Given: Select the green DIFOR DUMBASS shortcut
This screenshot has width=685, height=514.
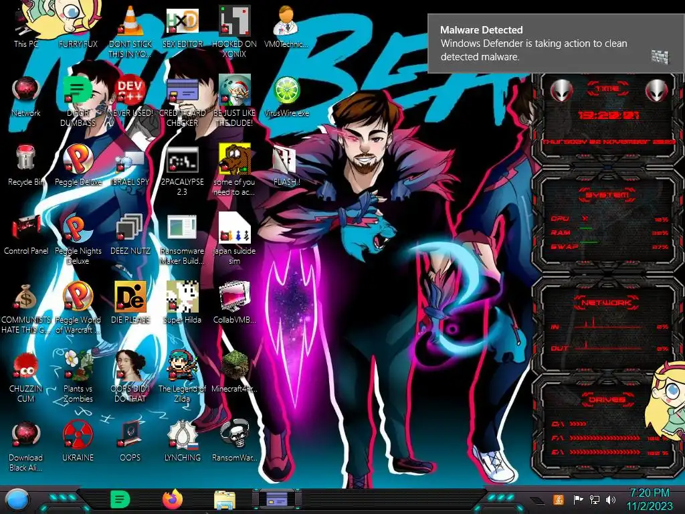Looking at the screenshot, I should (x=78, y=102).
